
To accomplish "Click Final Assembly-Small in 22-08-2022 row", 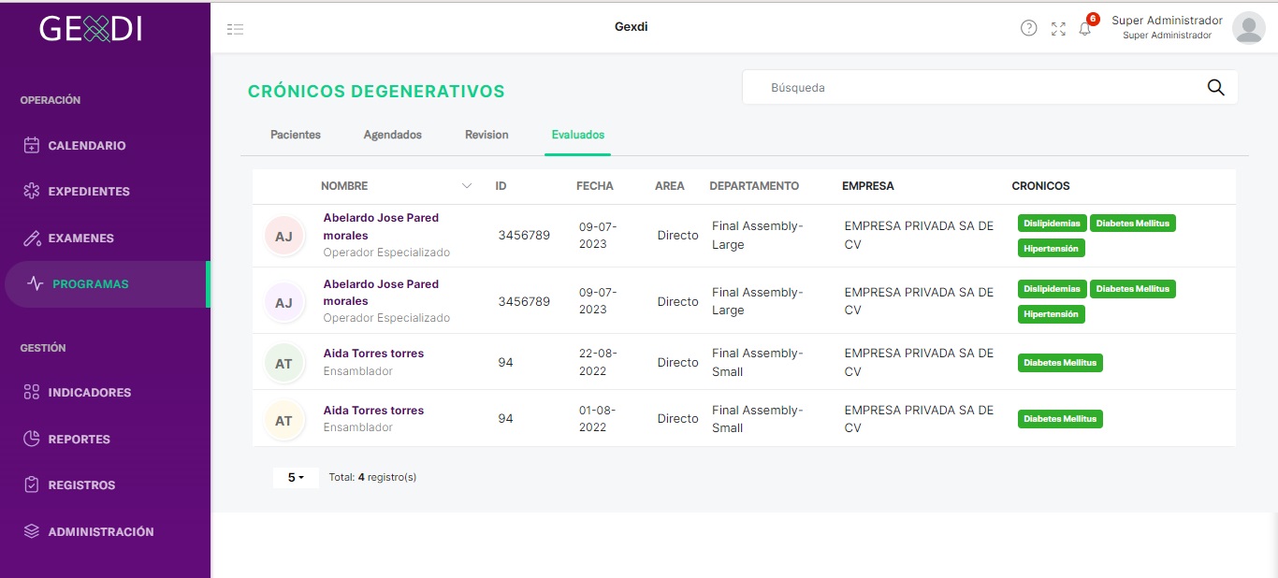I will (x=758, y=362).
